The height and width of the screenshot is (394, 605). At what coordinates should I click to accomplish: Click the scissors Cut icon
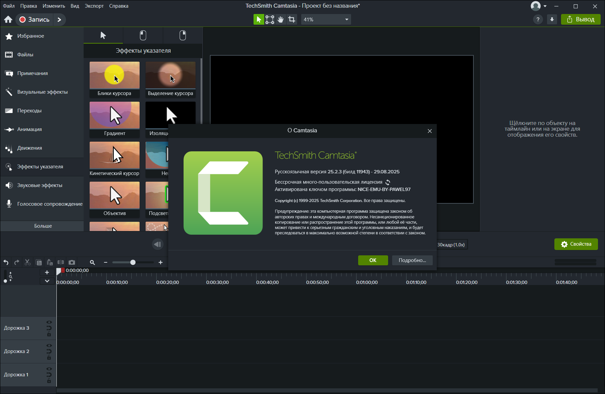[28, 262]
